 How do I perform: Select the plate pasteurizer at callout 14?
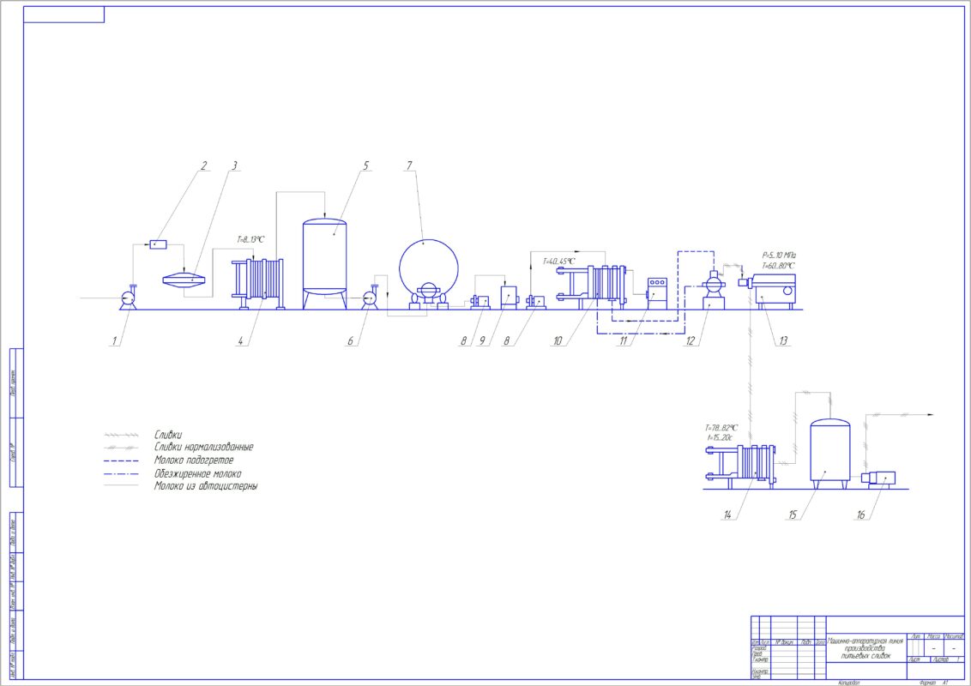point(741,466)
